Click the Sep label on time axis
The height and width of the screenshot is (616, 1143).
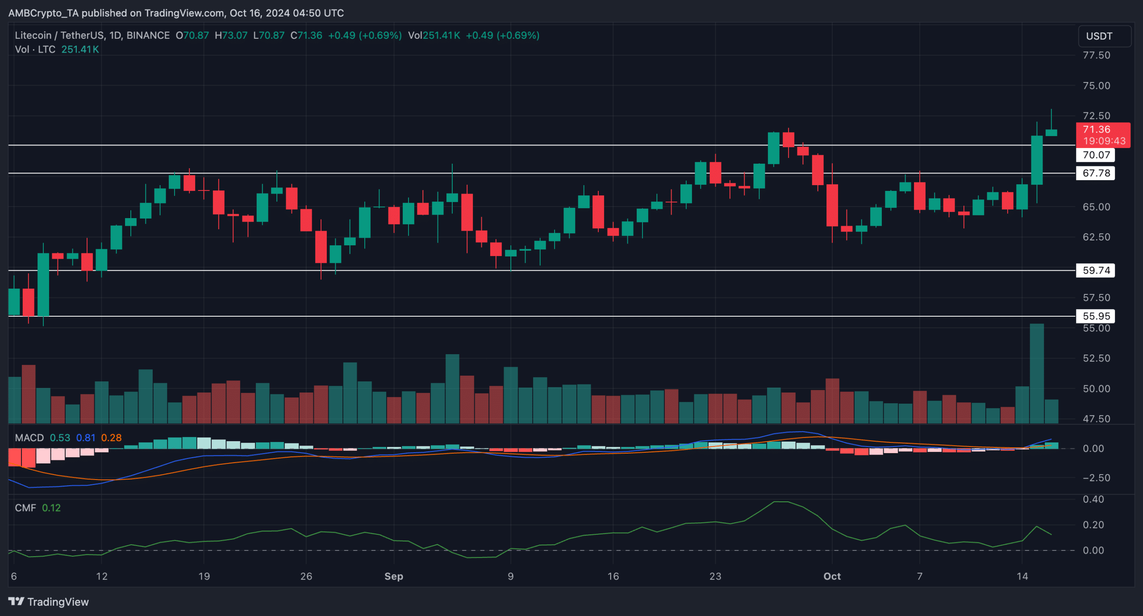click(393, 576)
